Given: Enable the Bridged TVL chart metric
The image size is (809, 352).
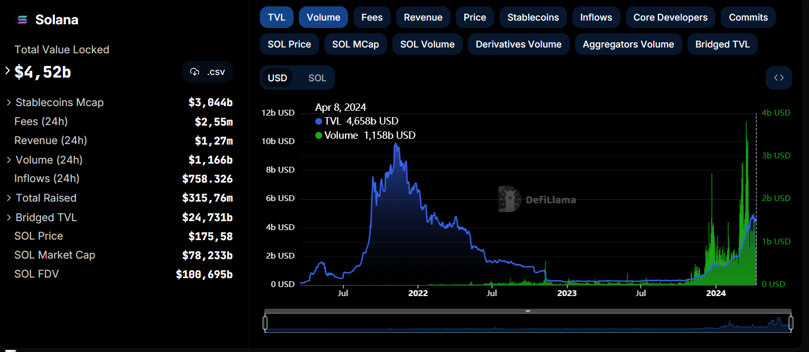Looking at the screenshot, I should 722,44.
